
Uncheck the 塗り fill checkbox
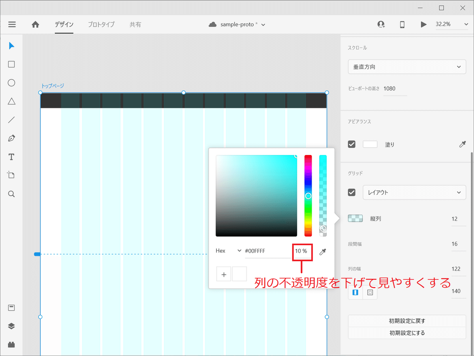point(351,144)
